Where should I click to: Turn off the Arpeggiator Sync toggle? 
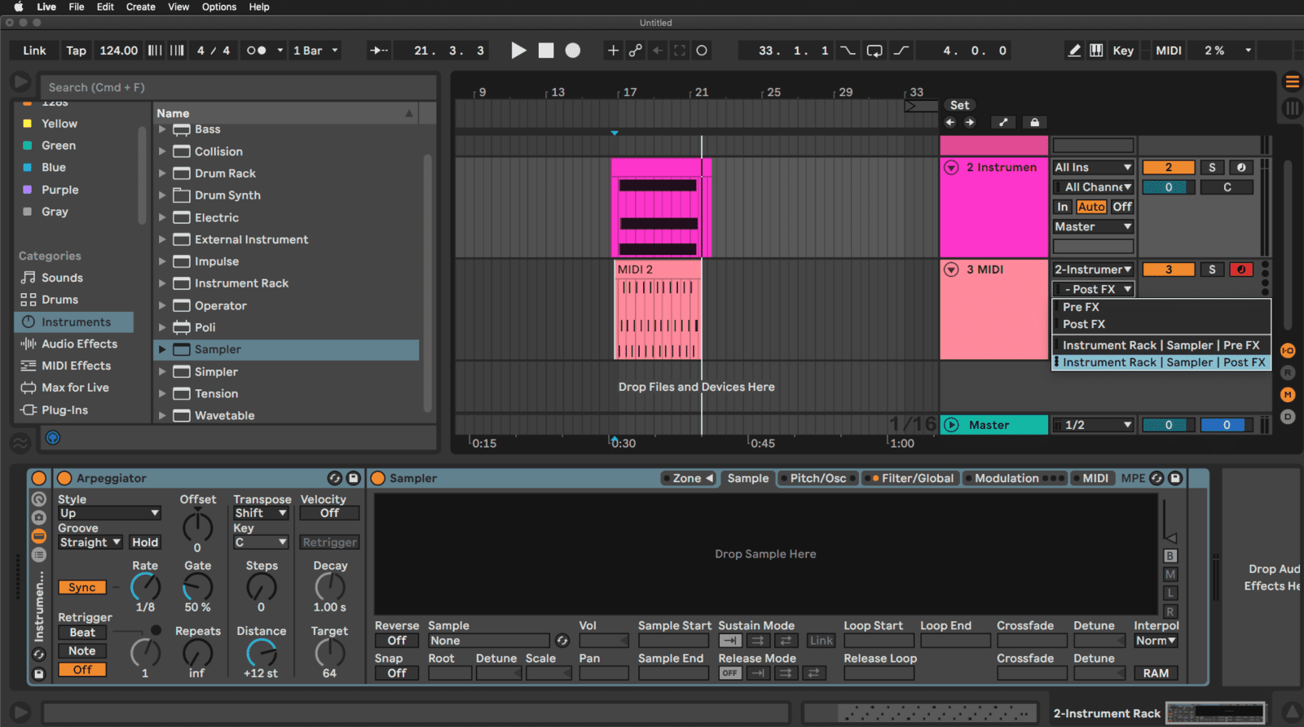pyautogui.click(x=81, y=587)
